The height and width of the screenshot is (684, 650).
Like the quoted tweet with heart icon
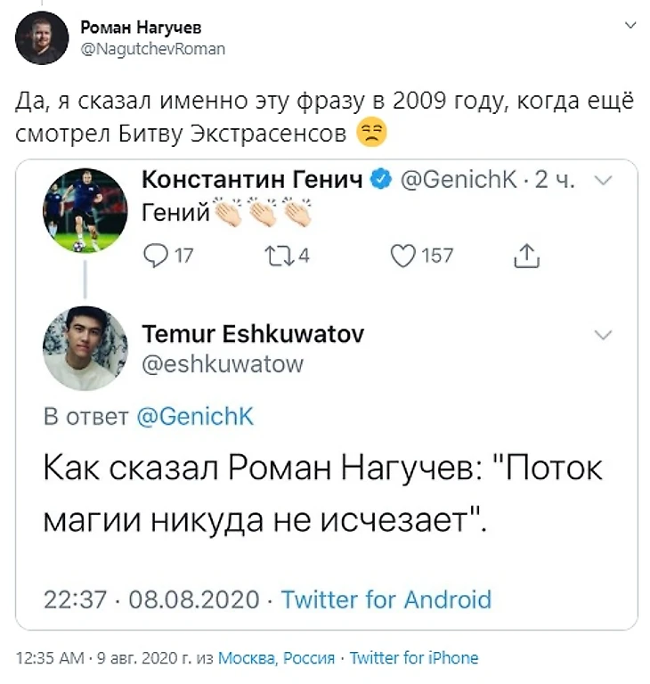[403, 256]
